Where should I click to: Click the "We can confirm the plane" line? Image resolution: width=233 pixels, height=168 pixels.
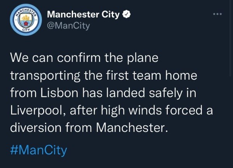tap(85, 59)
